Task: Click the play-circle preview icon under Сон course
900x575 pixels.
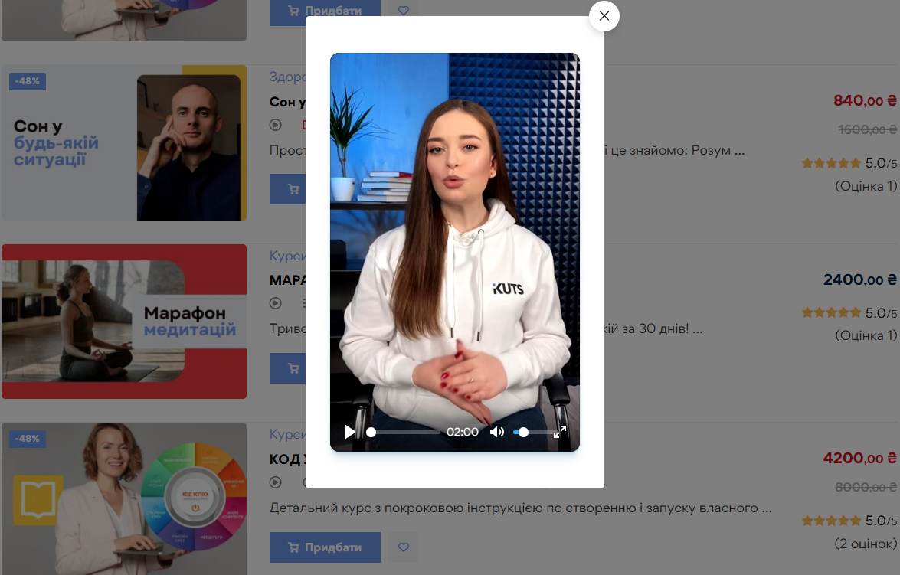Action: click(275, 124)
